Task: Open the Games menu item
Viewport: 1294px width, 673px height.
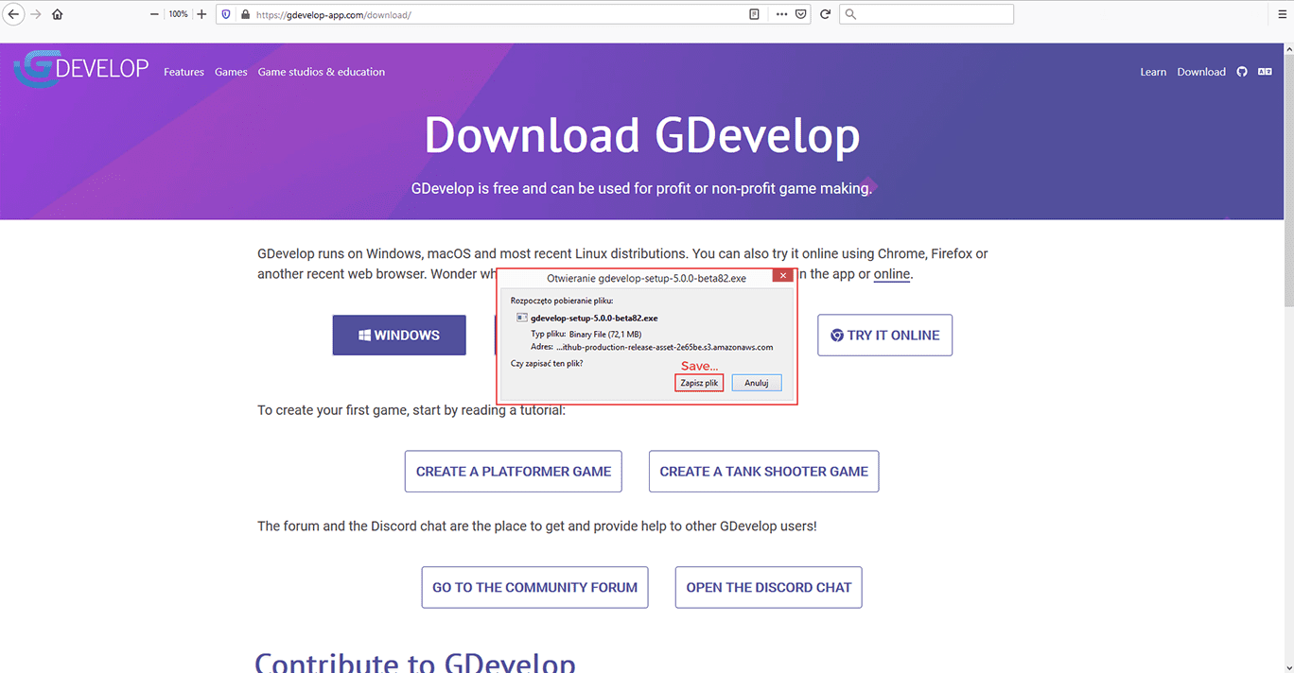Action: coord(231,72)
